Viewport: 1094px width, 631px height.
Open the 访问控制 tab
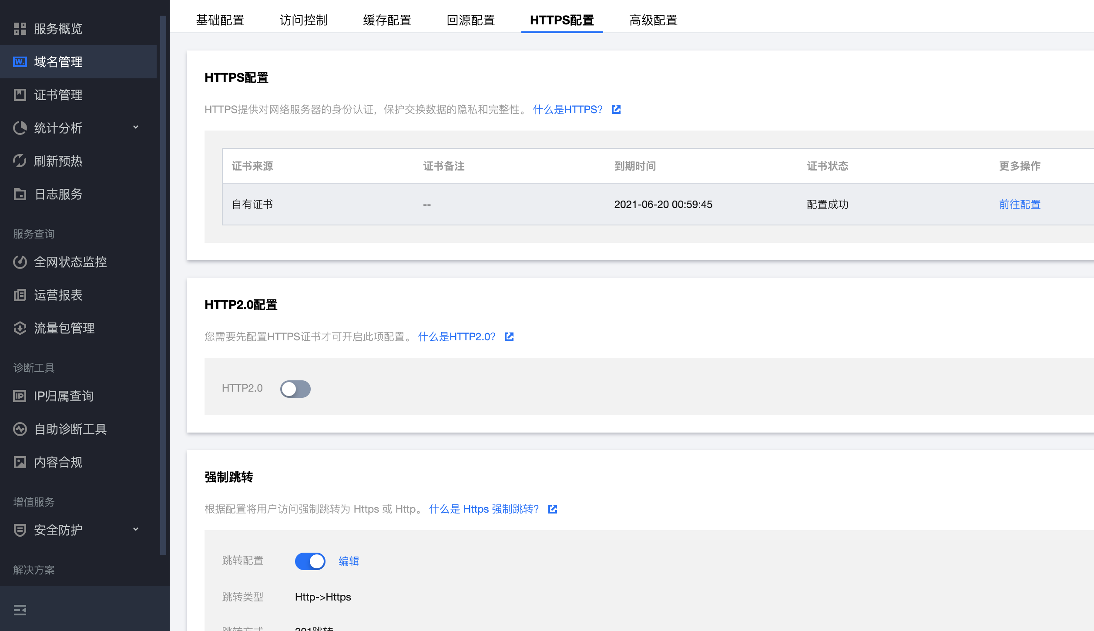[x=303, y=20]
